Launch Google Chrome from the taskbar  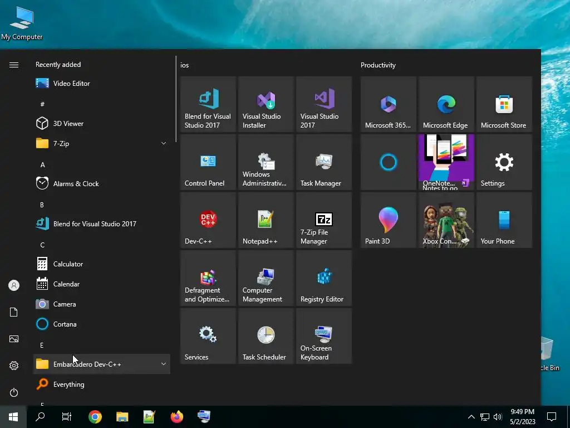click(95, 417)
